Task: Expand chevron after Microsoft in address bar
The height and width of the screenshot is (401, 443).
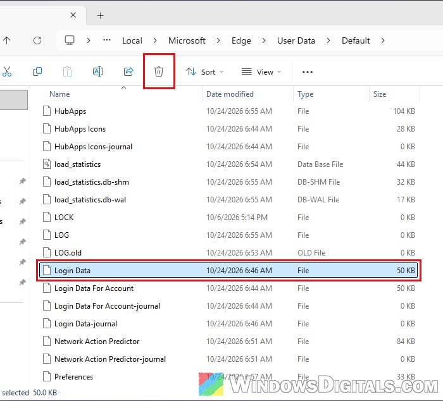Action: click(218, 40)
